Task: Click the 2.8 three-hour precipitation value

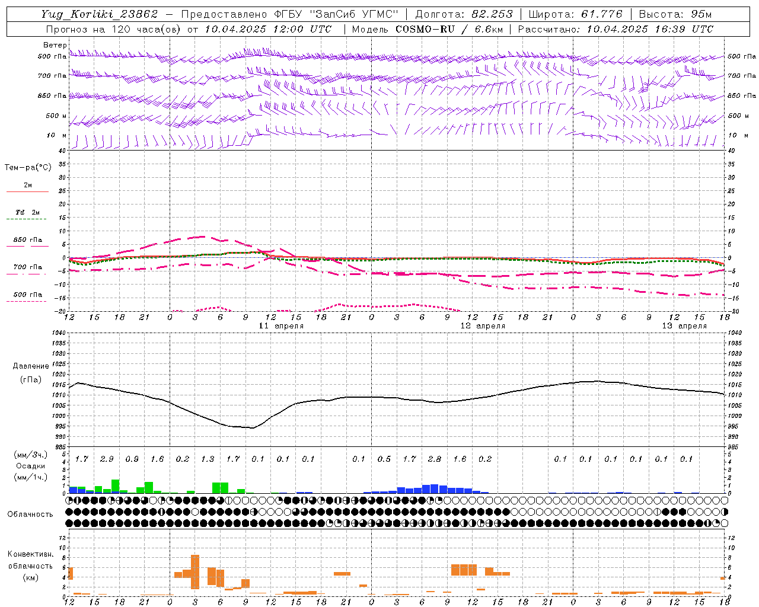Action: coord(434,459)
